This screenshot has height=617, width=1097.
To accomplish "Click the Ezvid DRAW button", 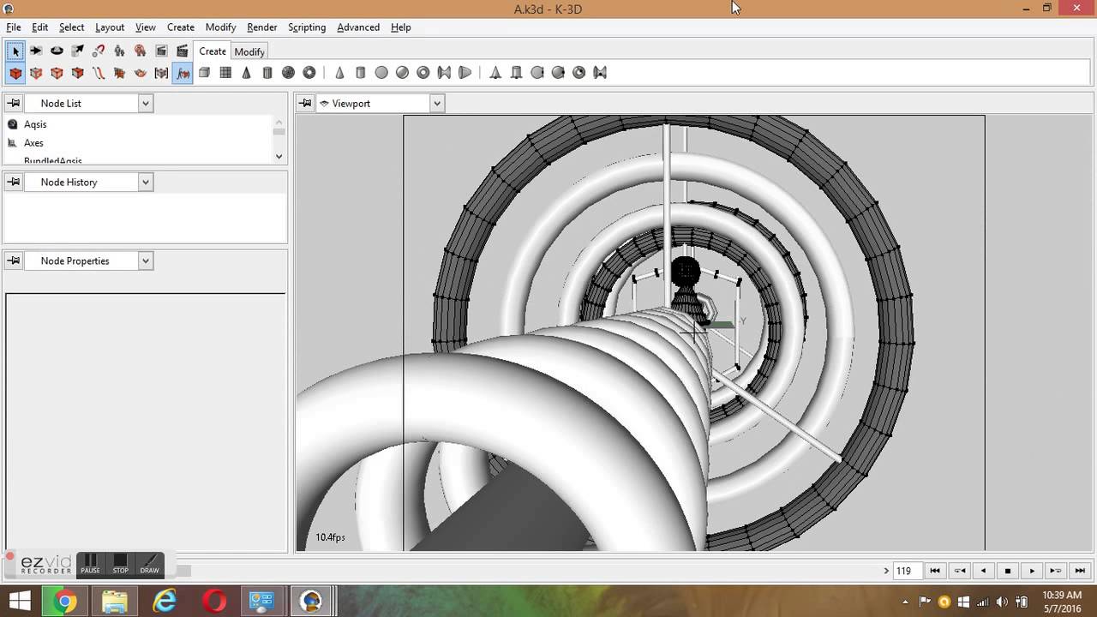I will pyautogui.click(x=150, y=564).
